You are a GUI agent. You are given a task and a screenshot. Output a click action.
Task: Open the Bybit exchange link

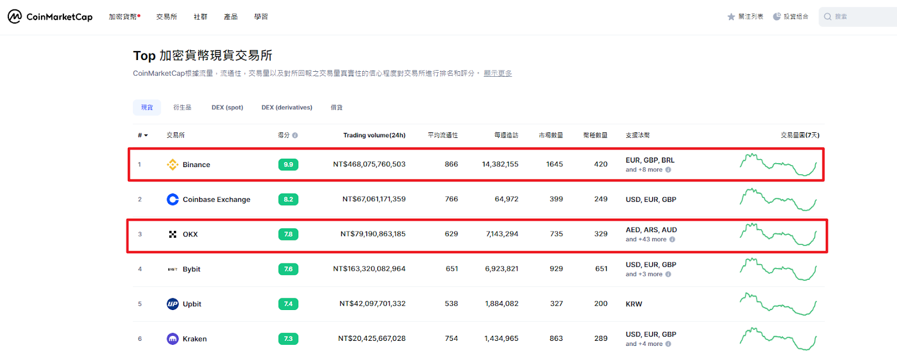(x=191, y=269)
